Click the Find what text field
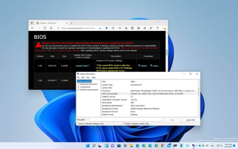 (126, 120)
